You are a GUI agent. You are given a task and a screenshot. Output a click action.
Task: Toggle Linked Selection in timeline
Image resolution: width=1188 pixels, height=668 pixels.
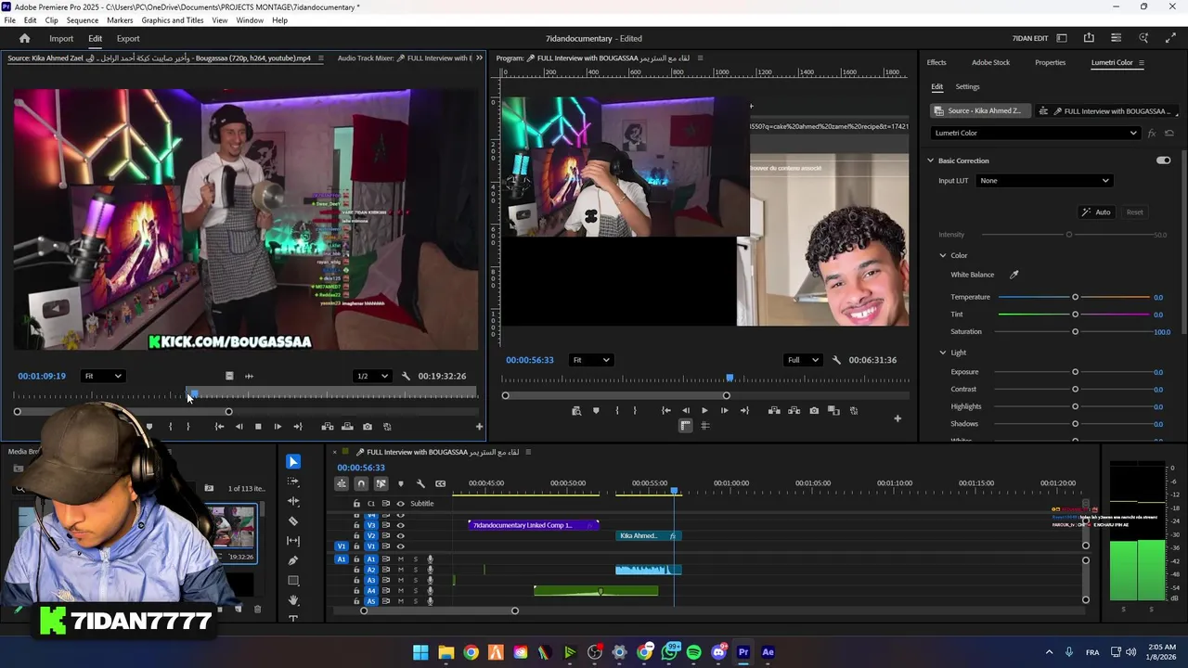coord(381,483)
